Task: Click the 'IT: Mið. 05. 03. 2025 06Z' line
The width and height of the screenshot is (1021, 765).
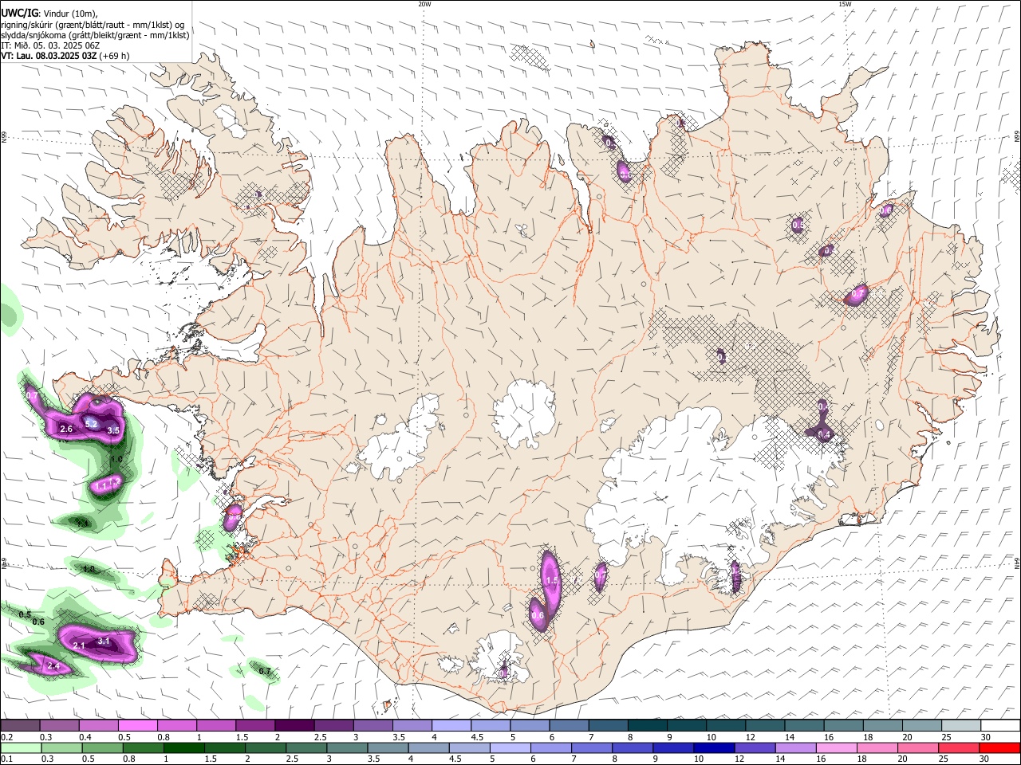Action: [x=49, y=45]
